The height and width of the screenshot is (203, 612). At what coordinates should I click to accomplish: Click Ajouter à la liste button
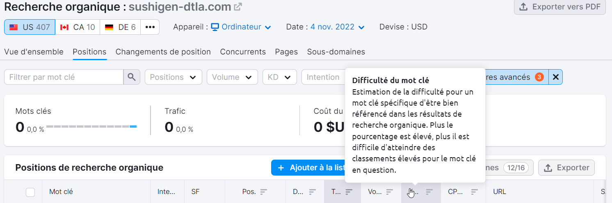point(308,168)
